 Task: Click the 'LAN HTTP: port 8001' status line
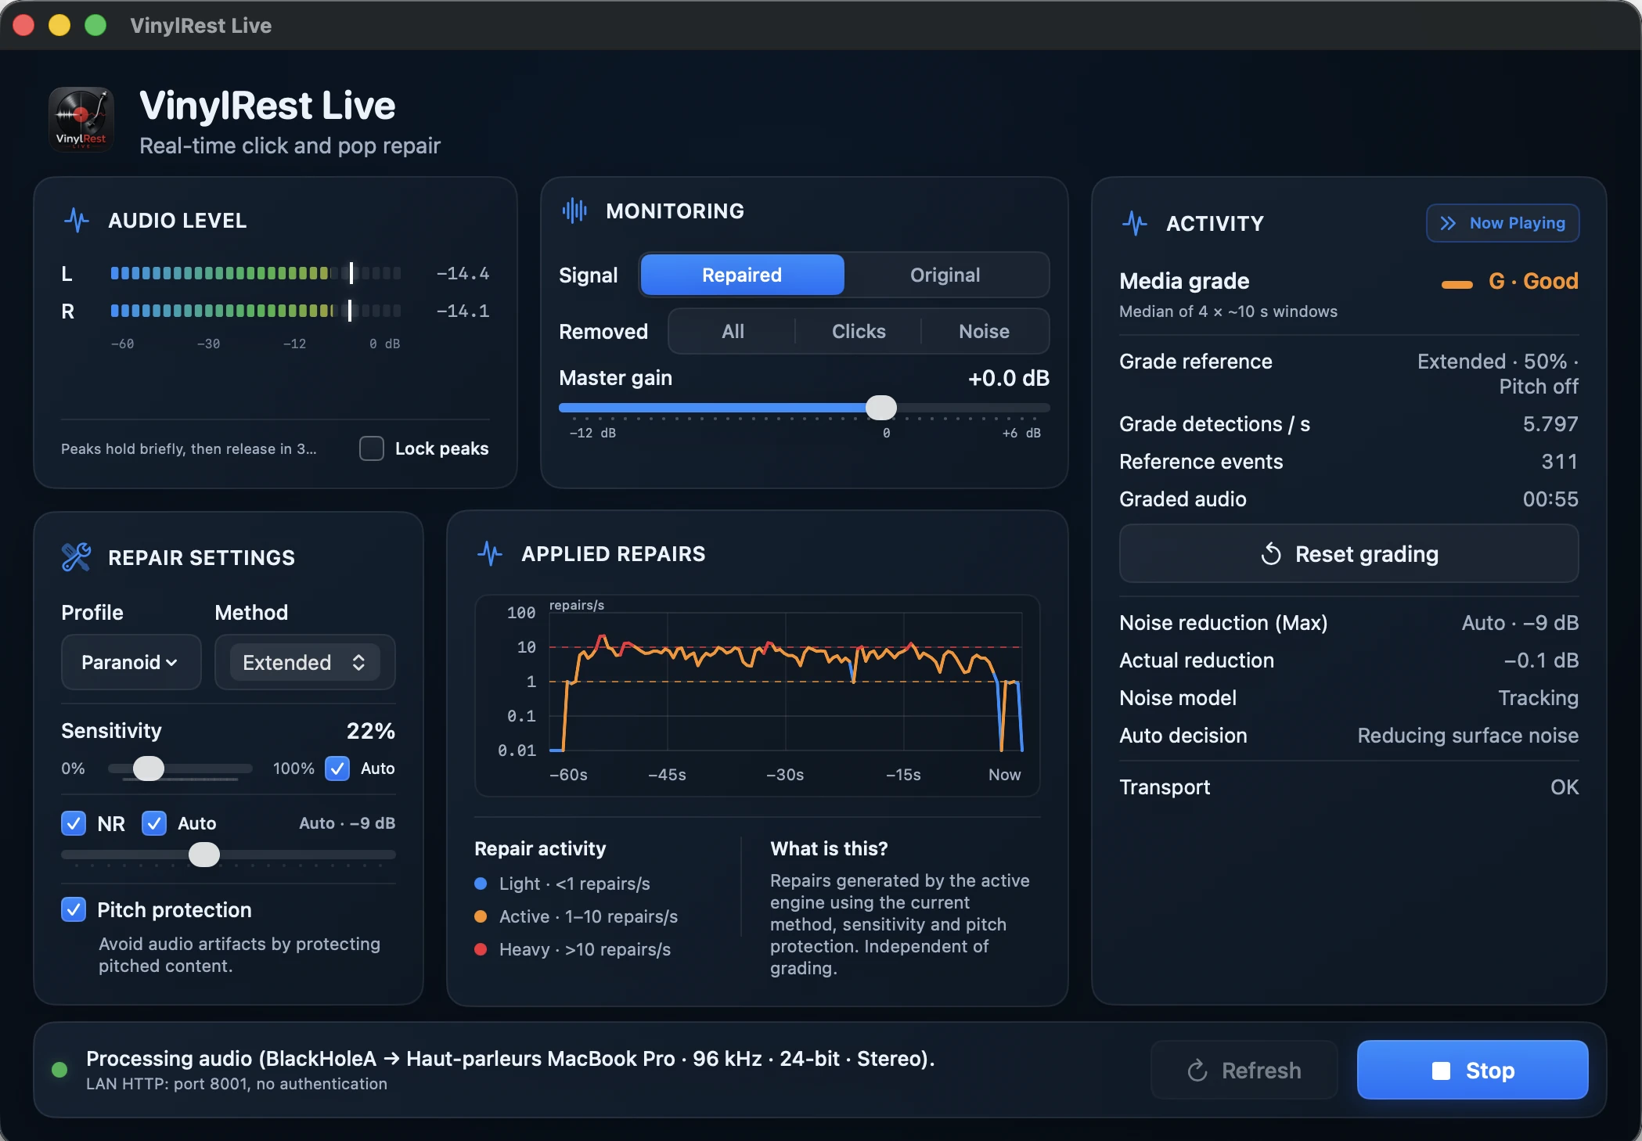236,1084
